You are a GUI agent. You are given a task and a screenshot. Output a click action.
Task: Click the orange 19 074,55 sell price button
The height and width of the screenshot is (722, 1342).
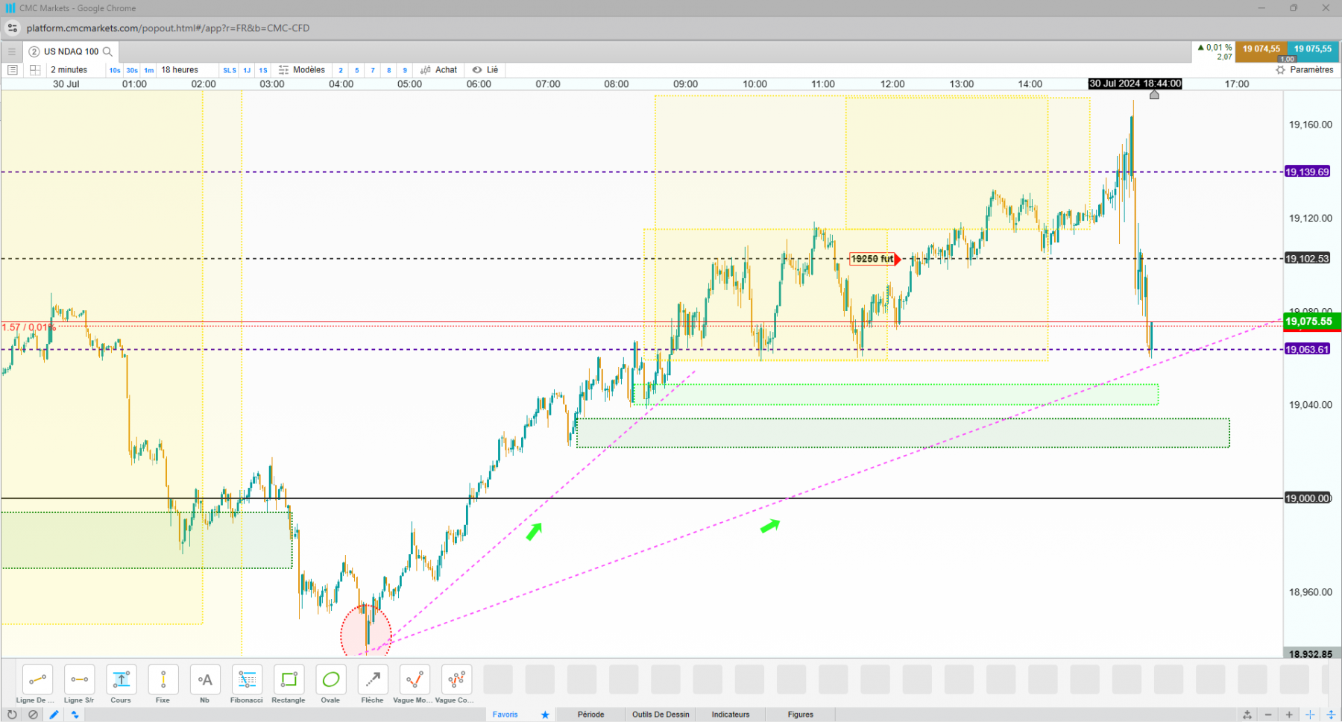(x=1261, y=50)
